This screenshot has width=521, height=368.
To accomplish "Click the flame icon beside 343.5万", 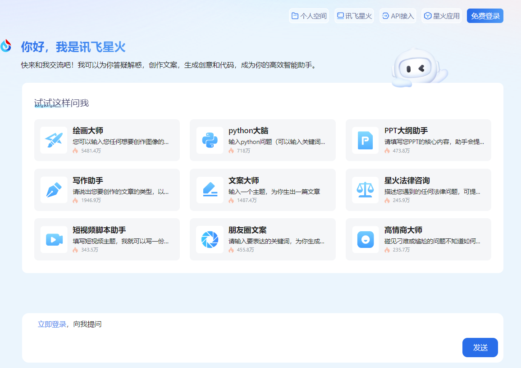I will click(x=75, y=250).
